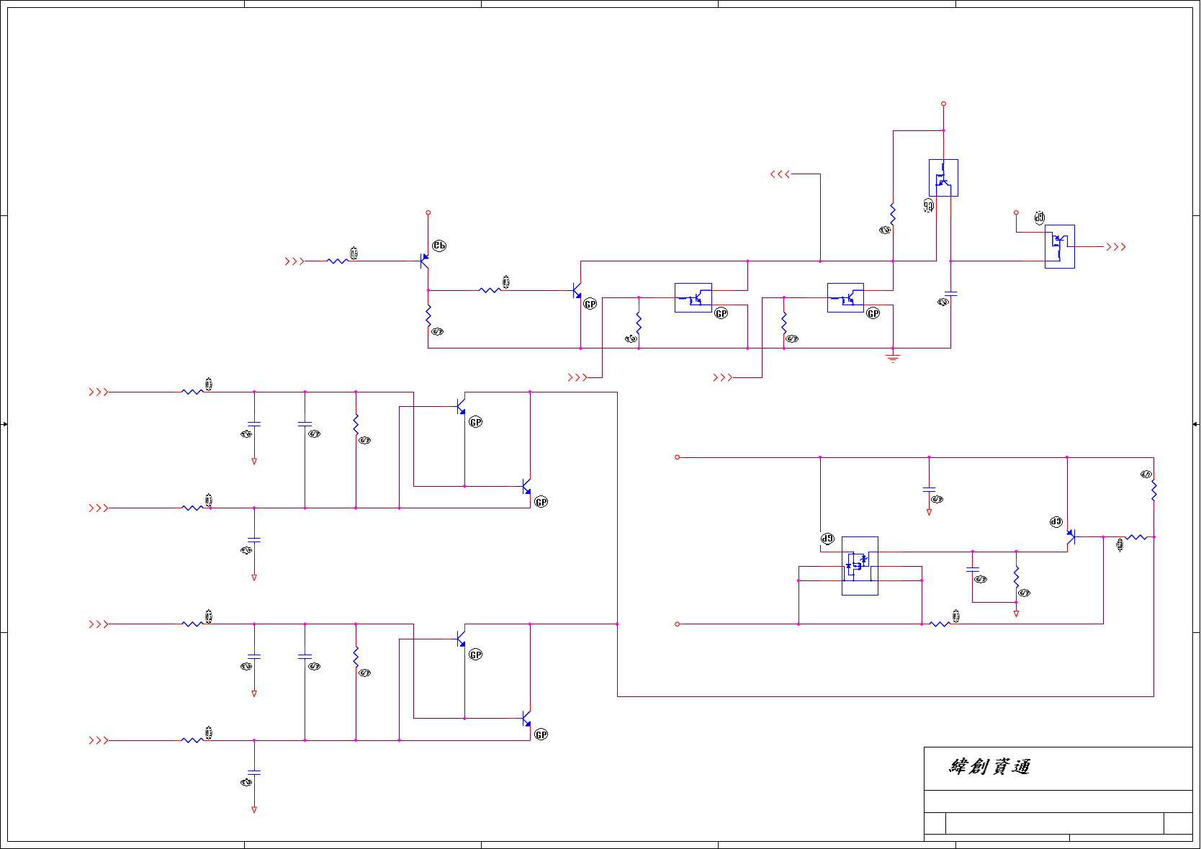Select the power terminal circle above the leftmost transistor
Screen dimensions: 1201x849
(428, 212)
